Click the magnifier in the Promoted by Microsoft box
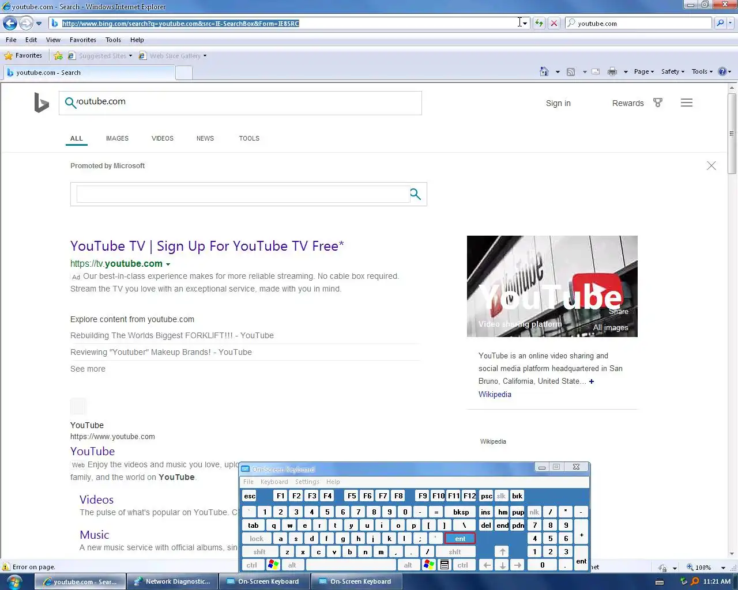Viewport: 738px width, 590px height. tap(415, 194)
